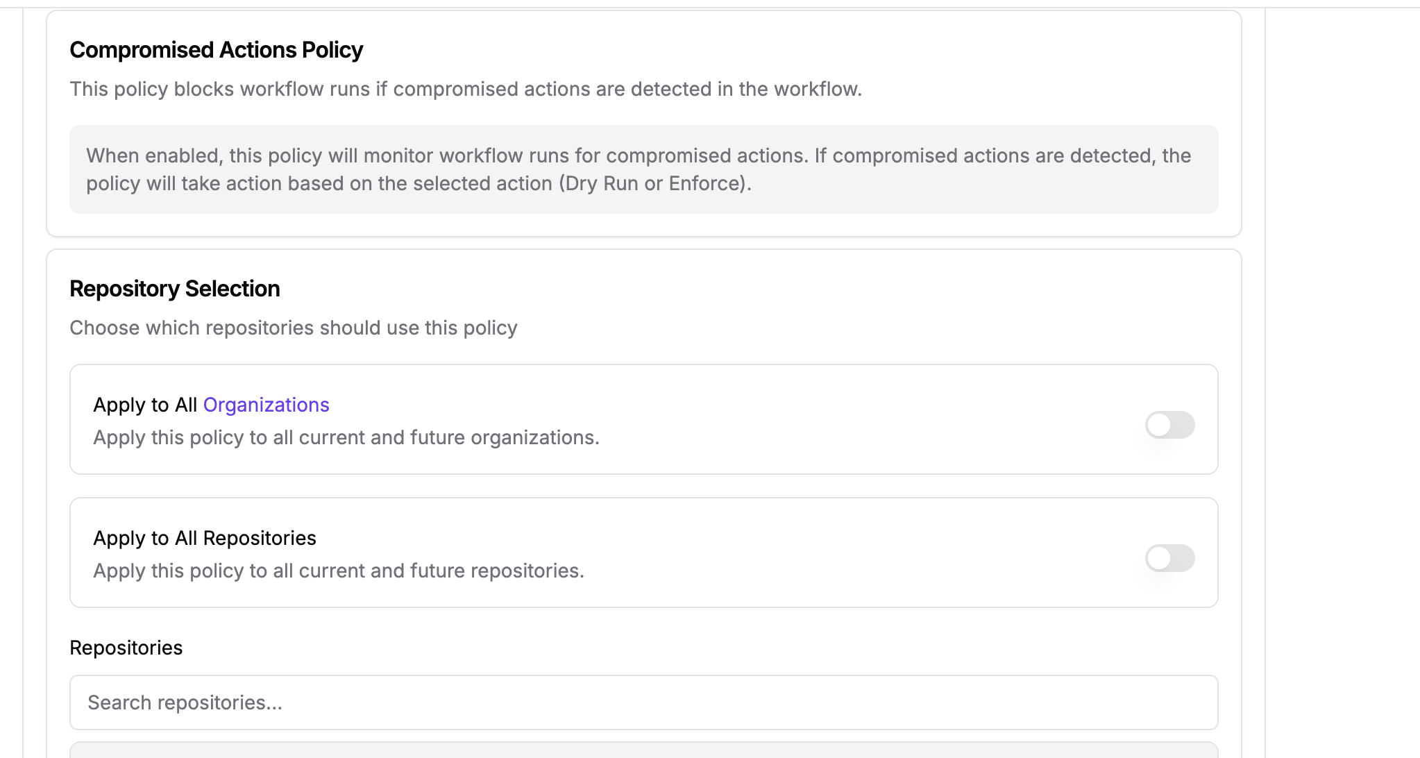This screenshot has height=758, width=1420.
Task: Click the word 'compromised' in the policy subtitle
Action: 455,90
